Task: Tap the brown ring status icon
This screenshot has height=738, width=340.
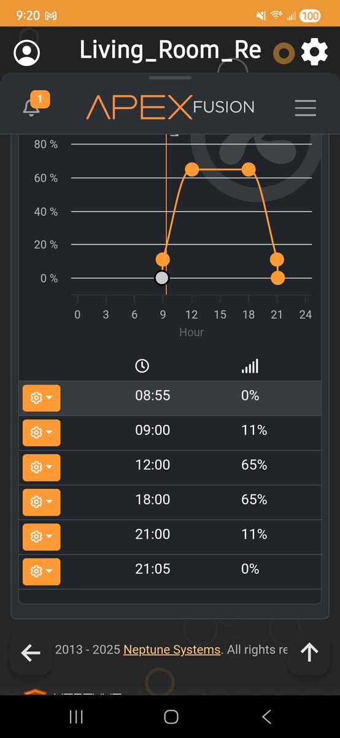Action: click(x=284, y=54)
